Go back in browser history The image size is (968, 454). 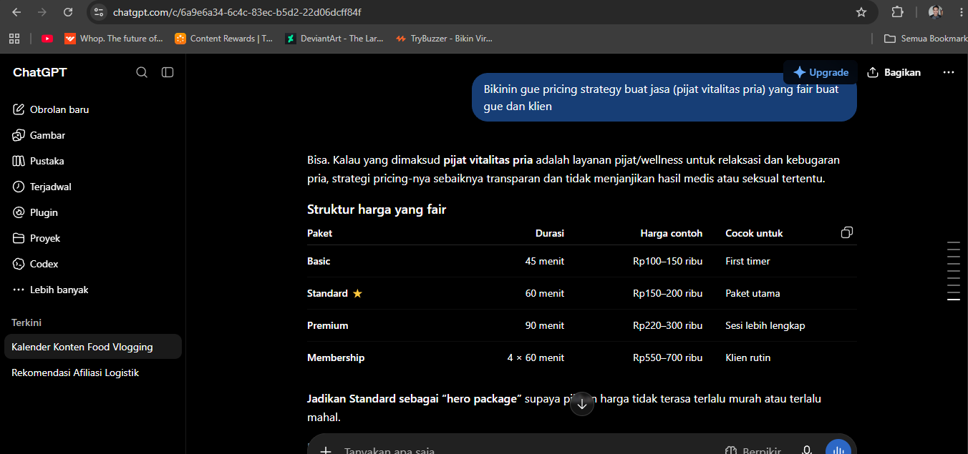tap(16, 12)
